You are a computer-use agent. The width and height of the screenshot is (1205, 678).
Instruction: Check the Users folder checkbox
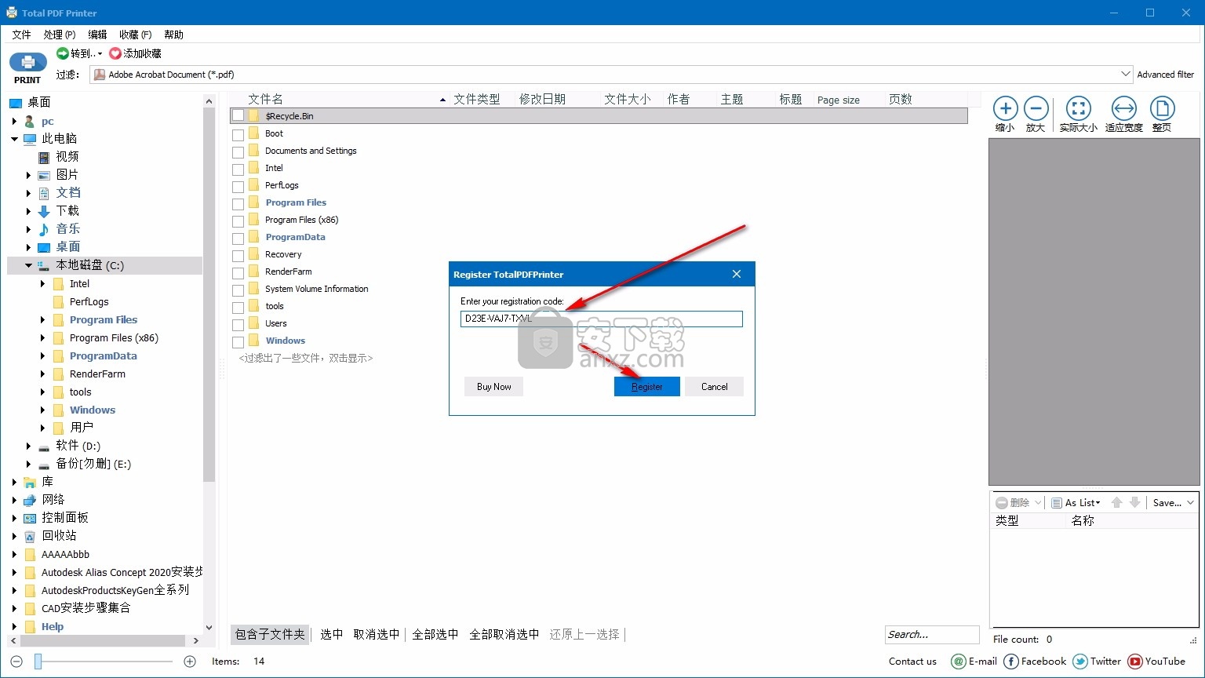pyautogui.click(x=238, y=325)
